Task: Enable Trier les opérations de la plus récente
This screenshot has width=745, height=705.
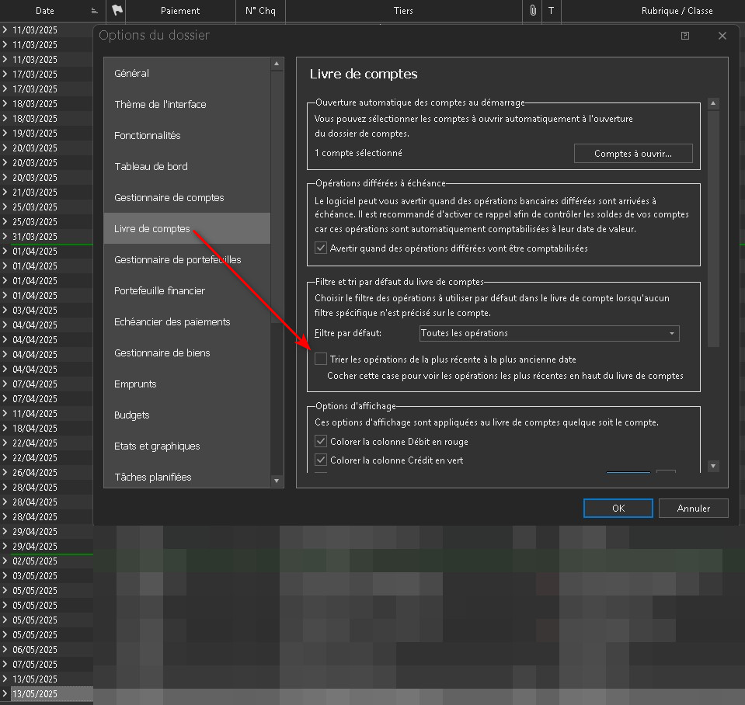Action: (x=321, y=359)
